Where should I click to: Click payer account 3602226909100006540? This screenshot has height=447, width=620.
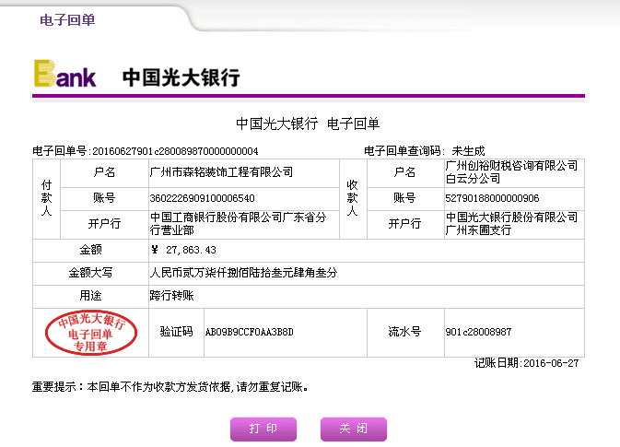coord(202,198)
